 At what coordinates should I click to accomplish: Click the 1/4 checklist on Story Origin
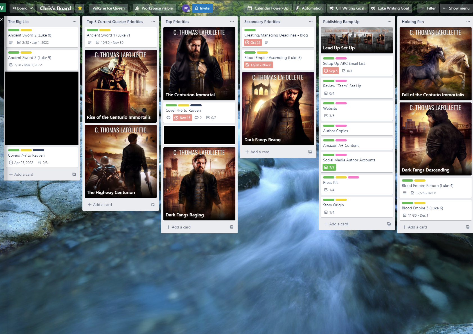(x=329, y=212)
